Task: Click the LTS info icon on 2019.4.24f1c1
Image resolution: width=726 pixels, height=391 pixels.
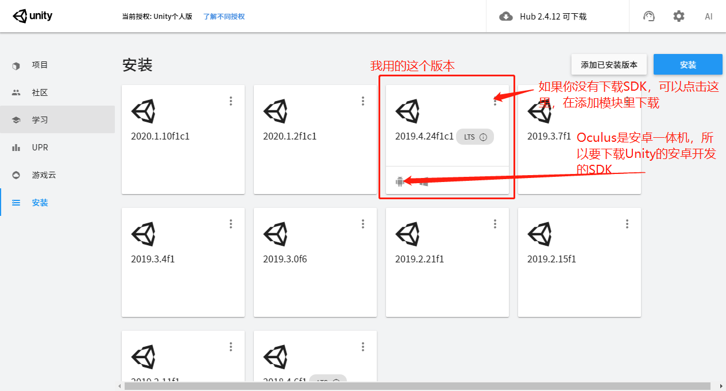Action: [483, 137]
